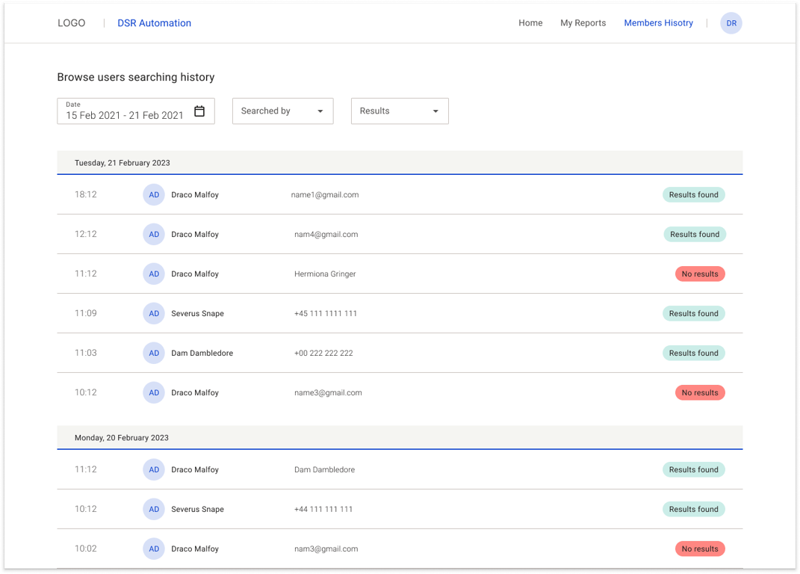This screenshot has width=800, height=574.
Task: Click the Results dropdown arrow
Action: 435,111
